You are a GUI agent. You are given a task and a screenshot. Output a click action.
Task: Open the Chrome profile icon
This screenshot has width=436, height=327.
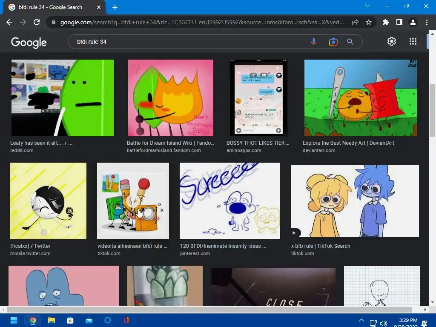[413, 22]
